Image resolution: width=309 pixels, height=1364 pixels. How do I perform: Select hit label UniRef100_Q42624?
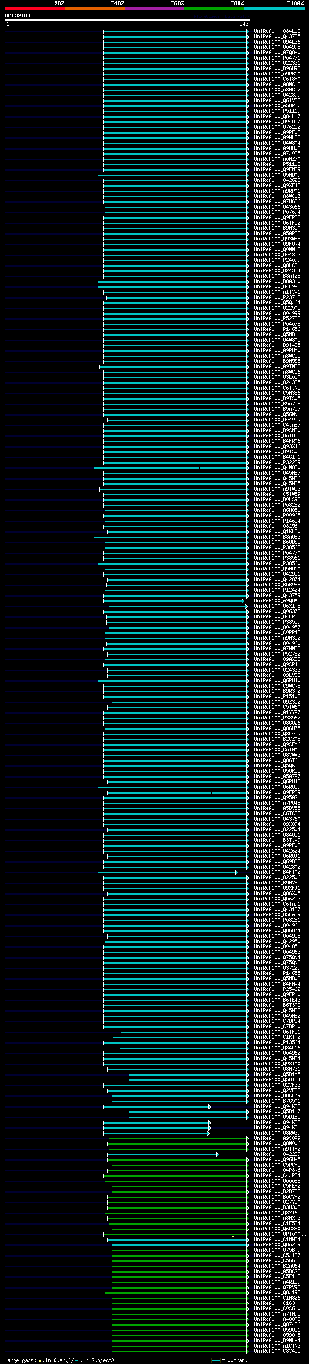coord(277,850)
